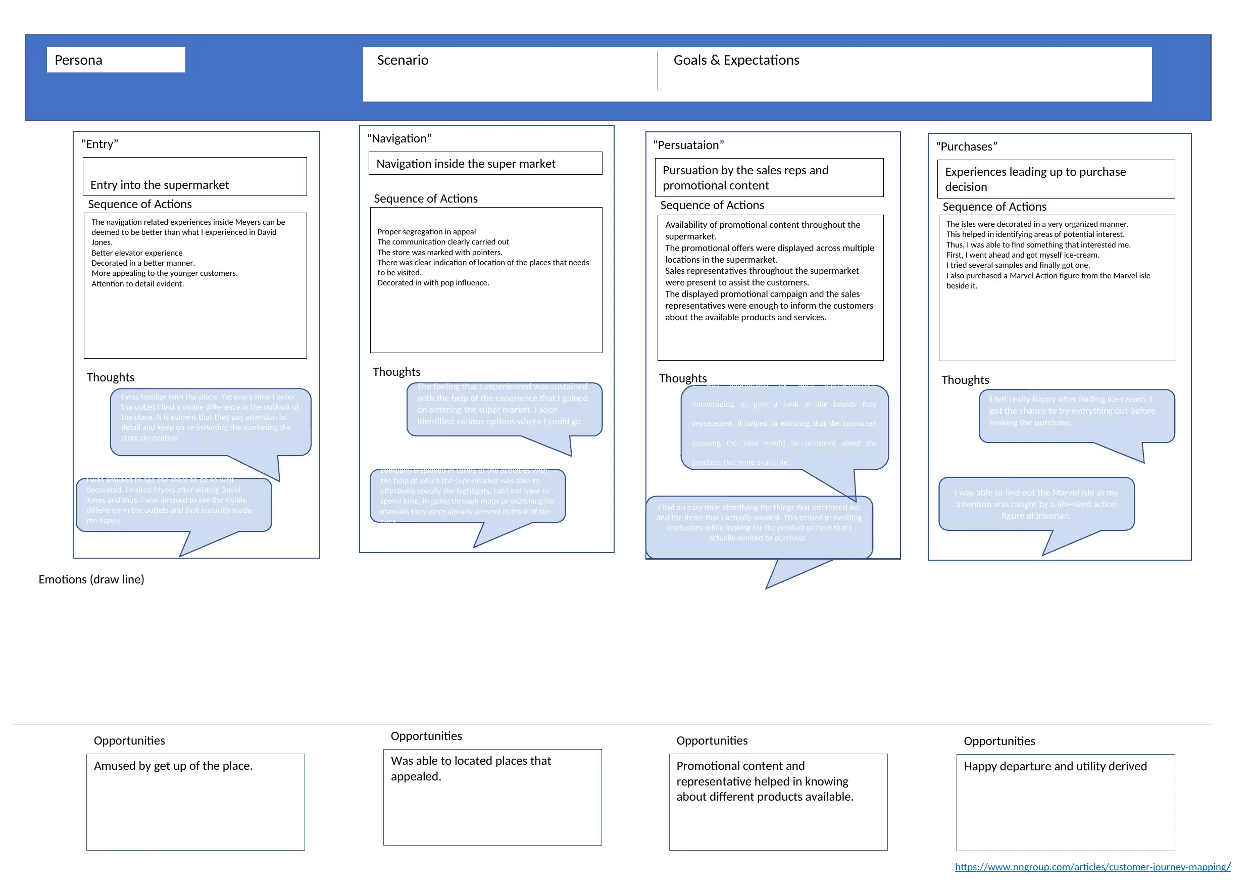The height and width of the screenshot is (886, 1253).
Task: Open the Persona input field
Action: (116, 64)
